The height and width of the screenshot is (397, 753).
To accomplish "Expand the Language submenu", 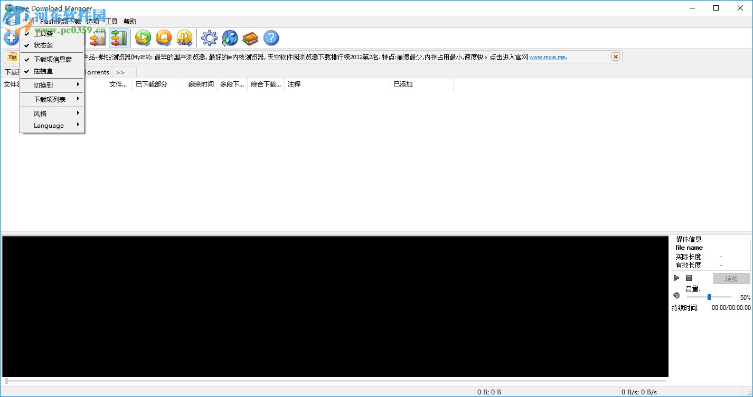I will 48,125.
